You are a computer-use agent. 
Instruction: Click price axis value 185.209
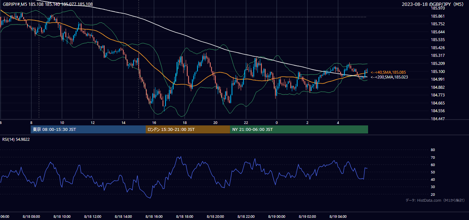[438, 63]
